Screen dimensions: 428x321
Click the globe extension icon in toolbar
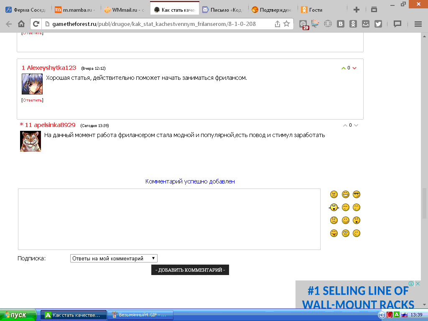pyautogui.click(x=328, y=24)
